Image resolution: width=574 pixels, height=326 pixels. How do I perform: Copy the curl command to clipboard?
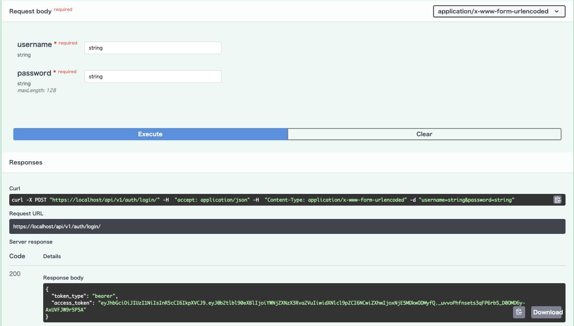click(x=557, y=200)
